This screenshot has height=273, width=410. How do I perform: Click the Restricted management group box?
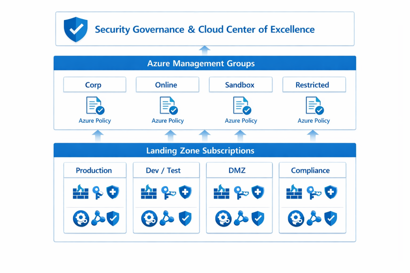[x=314, y=85]
